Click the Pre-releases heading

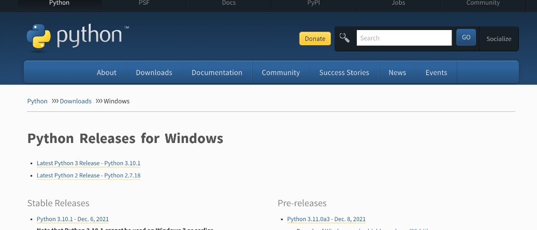pos(302,203)
